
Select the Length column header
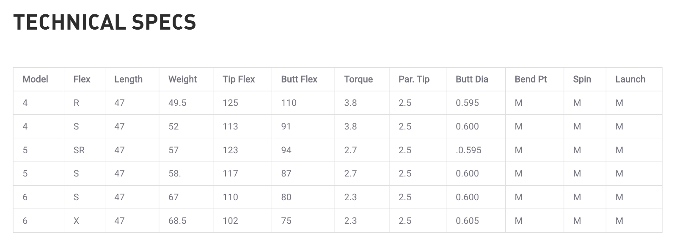[128, 79]
